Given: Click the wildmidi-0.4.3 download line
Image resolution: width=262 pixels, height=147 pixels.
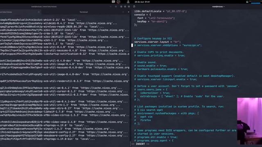Looking at the screenshot, I should (x=59, y=23).
